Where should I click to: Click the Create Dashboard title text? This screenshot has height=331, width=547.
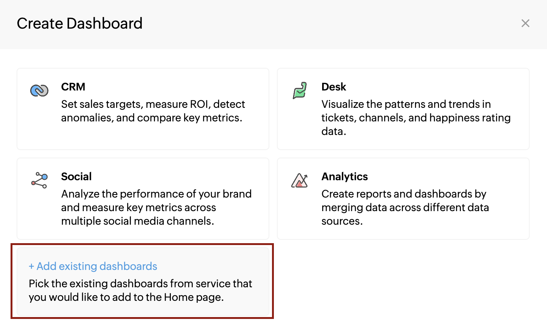pos(80,23)
